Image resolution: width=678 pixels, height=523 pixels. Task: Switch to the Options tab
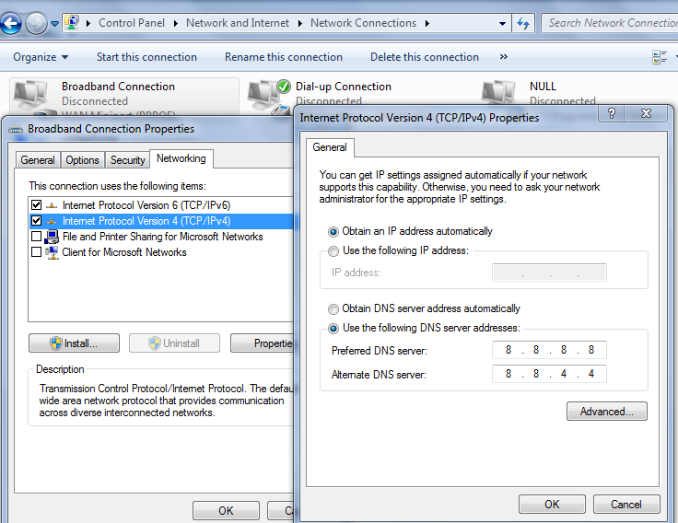click(x=82, y=160)
